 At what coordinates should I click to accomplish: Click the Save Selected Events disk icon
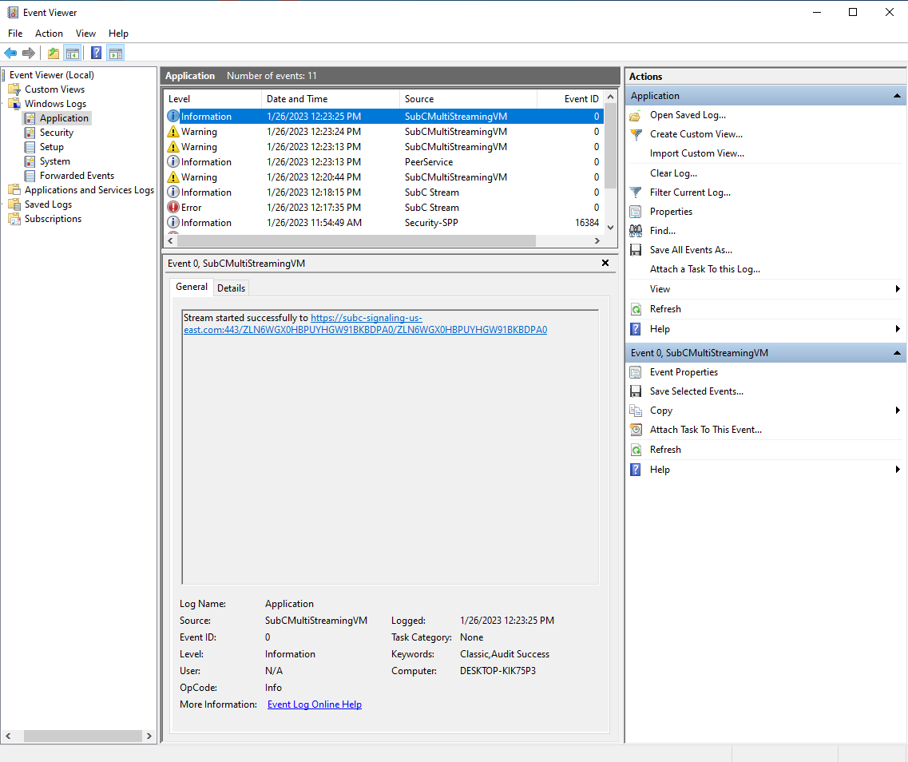[636, 391]
